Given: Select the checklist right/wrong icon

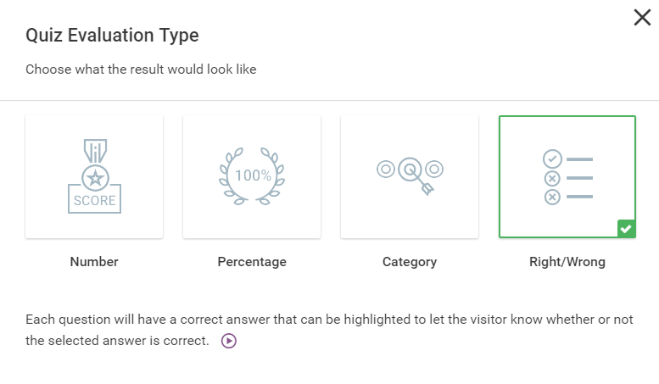Looking at the screenshot, I should click(x=567, y=177).
